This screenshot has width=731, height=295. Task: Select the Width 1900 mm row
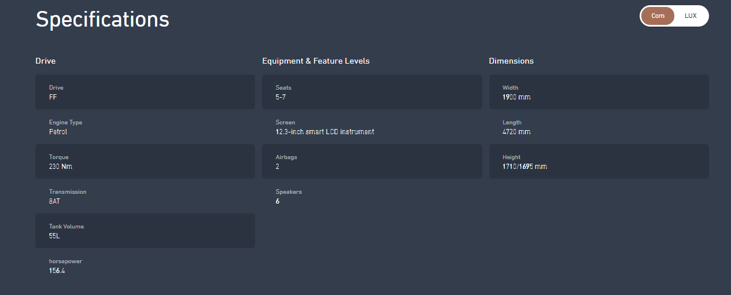click(599, 92)
